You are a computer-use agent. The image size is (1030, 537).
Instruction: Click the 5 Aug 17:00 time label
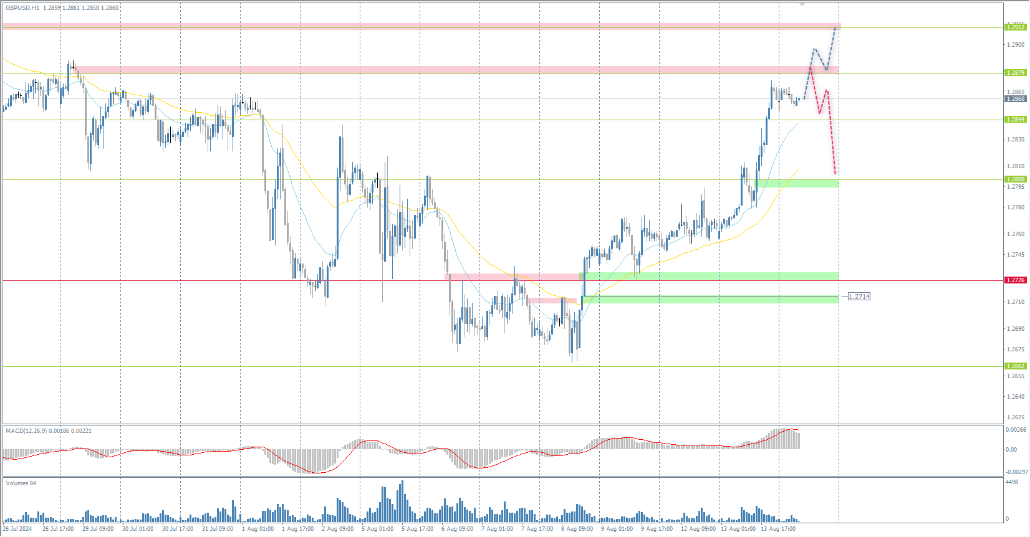(417, 529)
